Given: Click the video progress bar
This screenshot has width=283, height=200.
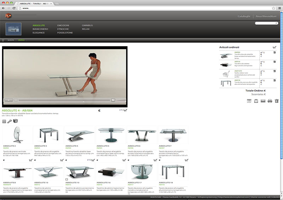Looking at the screenshot, I should click(64, 100).
